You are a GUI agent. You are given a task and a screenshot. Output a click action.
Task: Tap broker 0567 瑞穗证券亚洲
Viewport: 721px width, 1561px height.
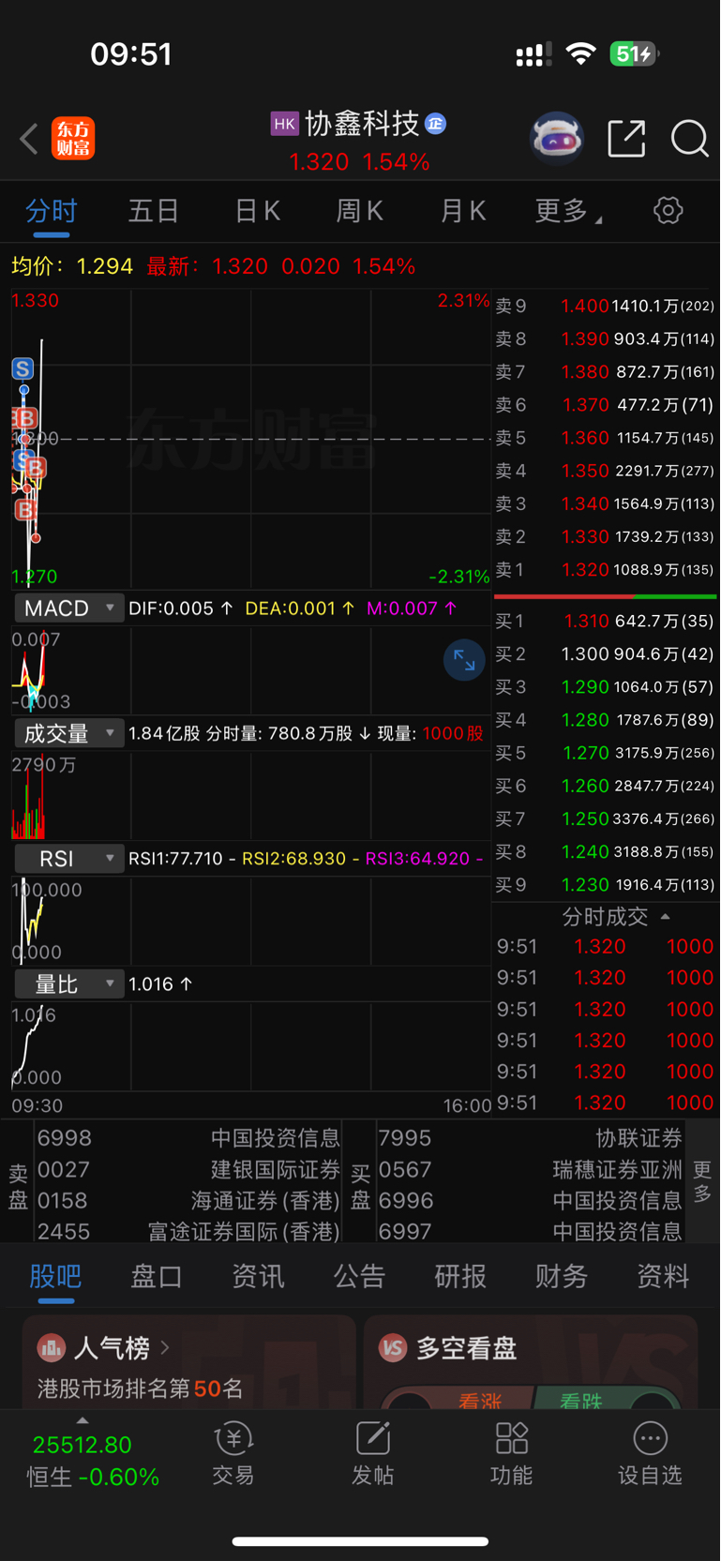tap(530, 1170)
